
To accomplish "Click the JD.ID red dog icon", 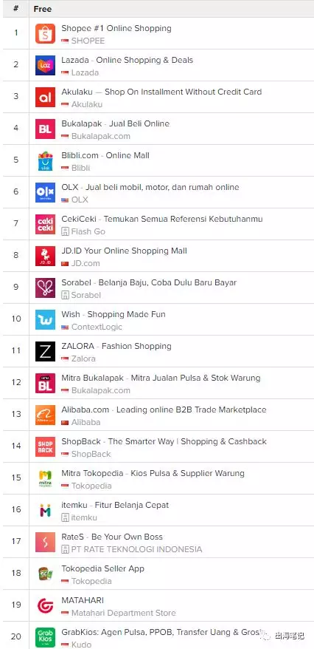I will click(x=45, y=256).
